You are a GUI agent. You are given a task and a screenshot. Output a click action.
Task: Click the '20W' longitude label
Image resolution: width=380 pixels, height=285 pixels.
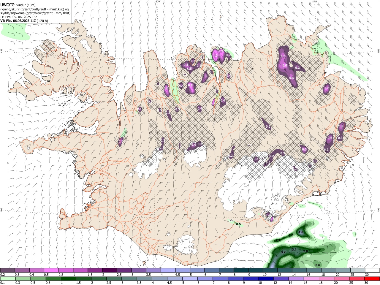[158, 1]
